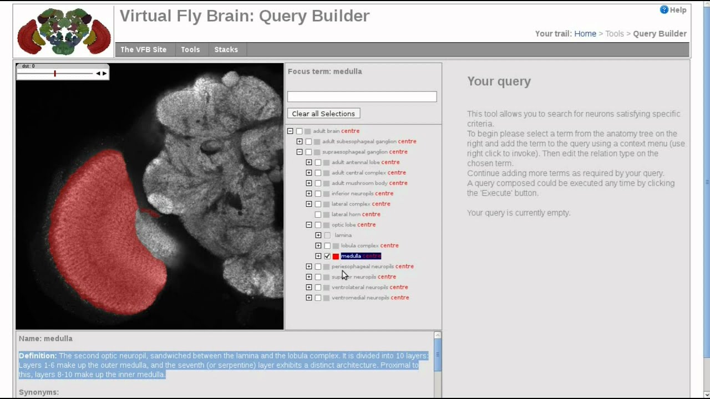Select the lamina tree label
Screen dimensions: 710x399
coord(343,235)
